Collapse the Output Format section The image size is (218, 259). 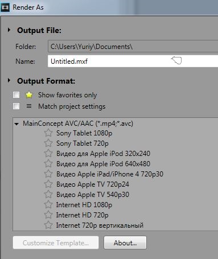click(x=9, y=81)
